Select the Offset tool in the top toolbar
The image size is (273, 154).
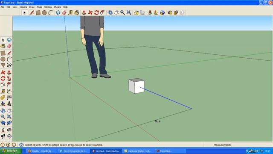click(x=103, y=12)
